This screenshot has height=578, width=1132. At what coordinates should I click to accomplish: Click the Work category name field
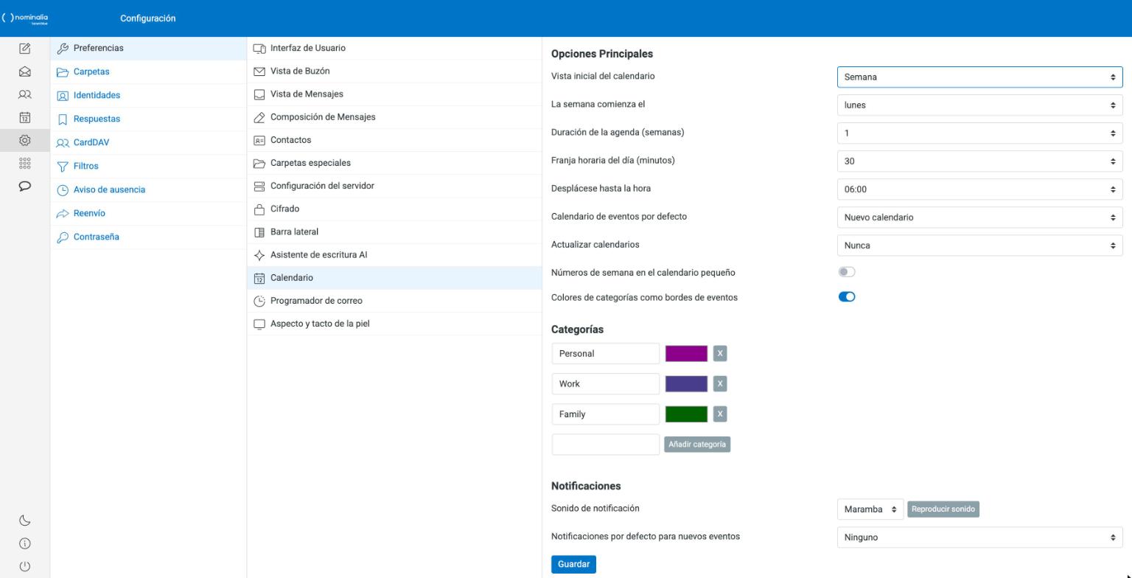click(606, 383)
